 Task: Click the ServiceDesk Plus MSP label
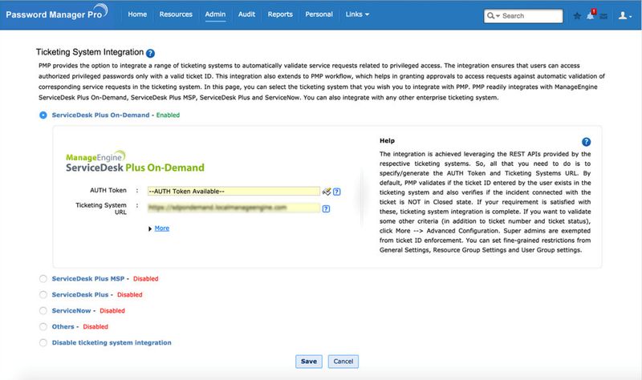tap(88, 278)
